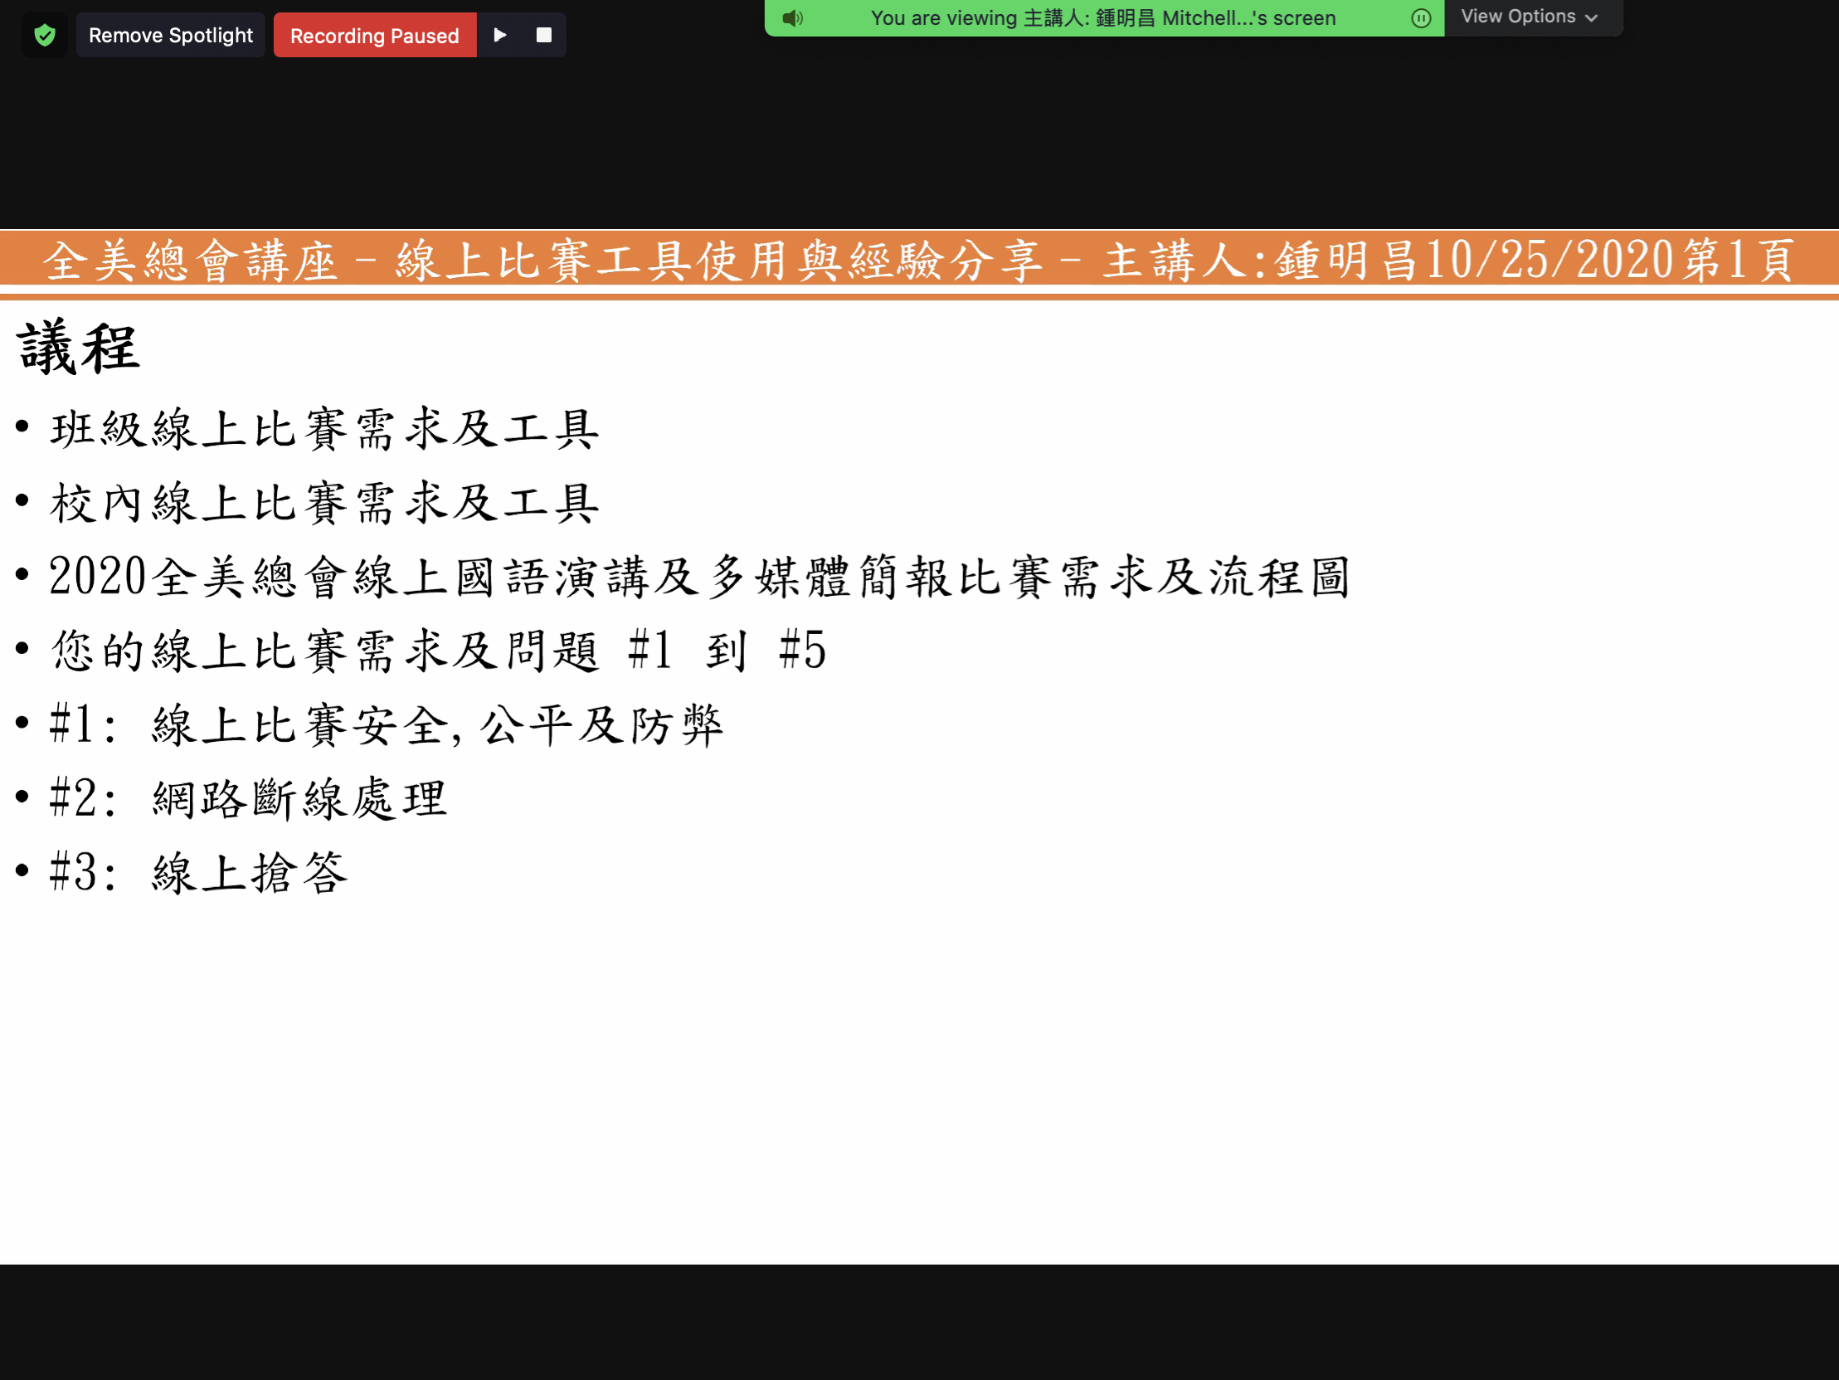
Task: Click the #1 線上比賽安全 bullet
Action: coord(387,724)
